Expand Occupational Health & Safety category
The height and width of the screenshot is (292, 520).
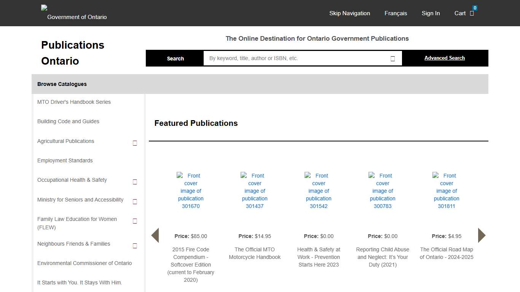tap(135, 182)
